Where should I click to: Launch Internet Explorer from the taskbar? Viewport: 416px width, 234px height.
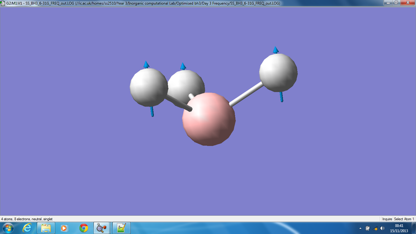point(27,228)
